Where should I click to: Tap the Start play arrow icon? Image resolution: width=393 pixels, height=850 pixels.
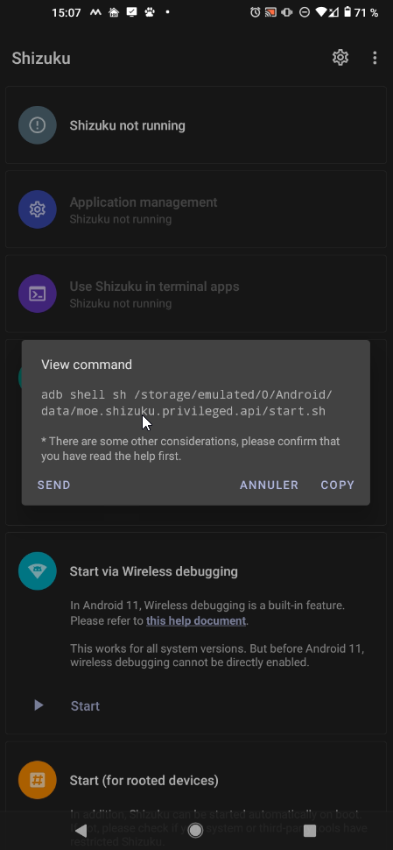click(39, 705)
